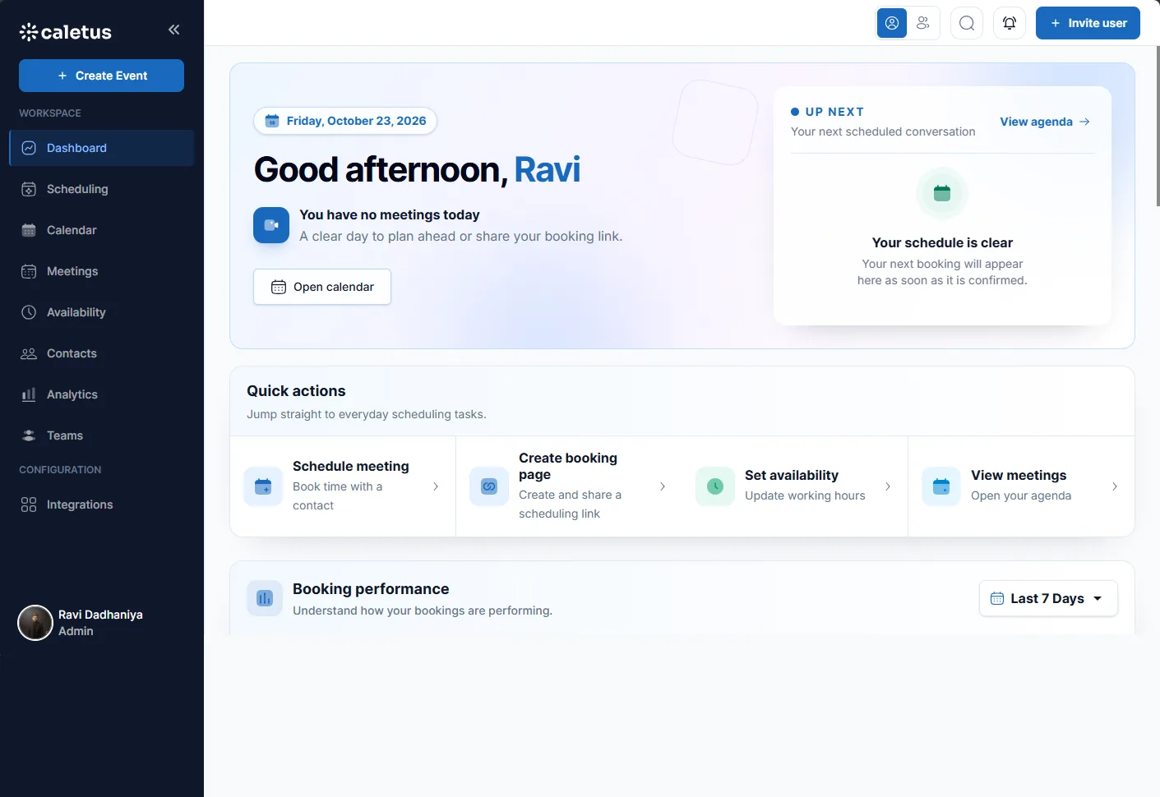Open Teams page
This screenshot has height=797, width=1160.
point(101,435)
